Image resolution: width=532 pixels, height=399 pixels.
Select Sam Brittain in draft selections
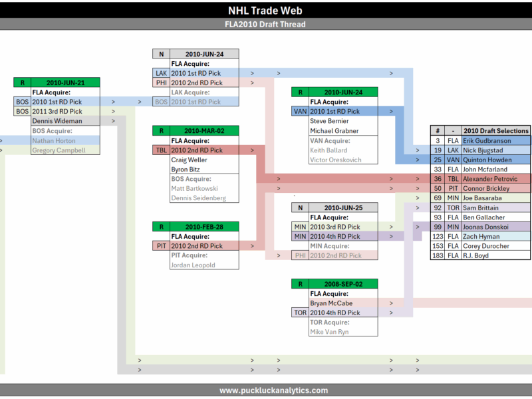pos(496,207)
